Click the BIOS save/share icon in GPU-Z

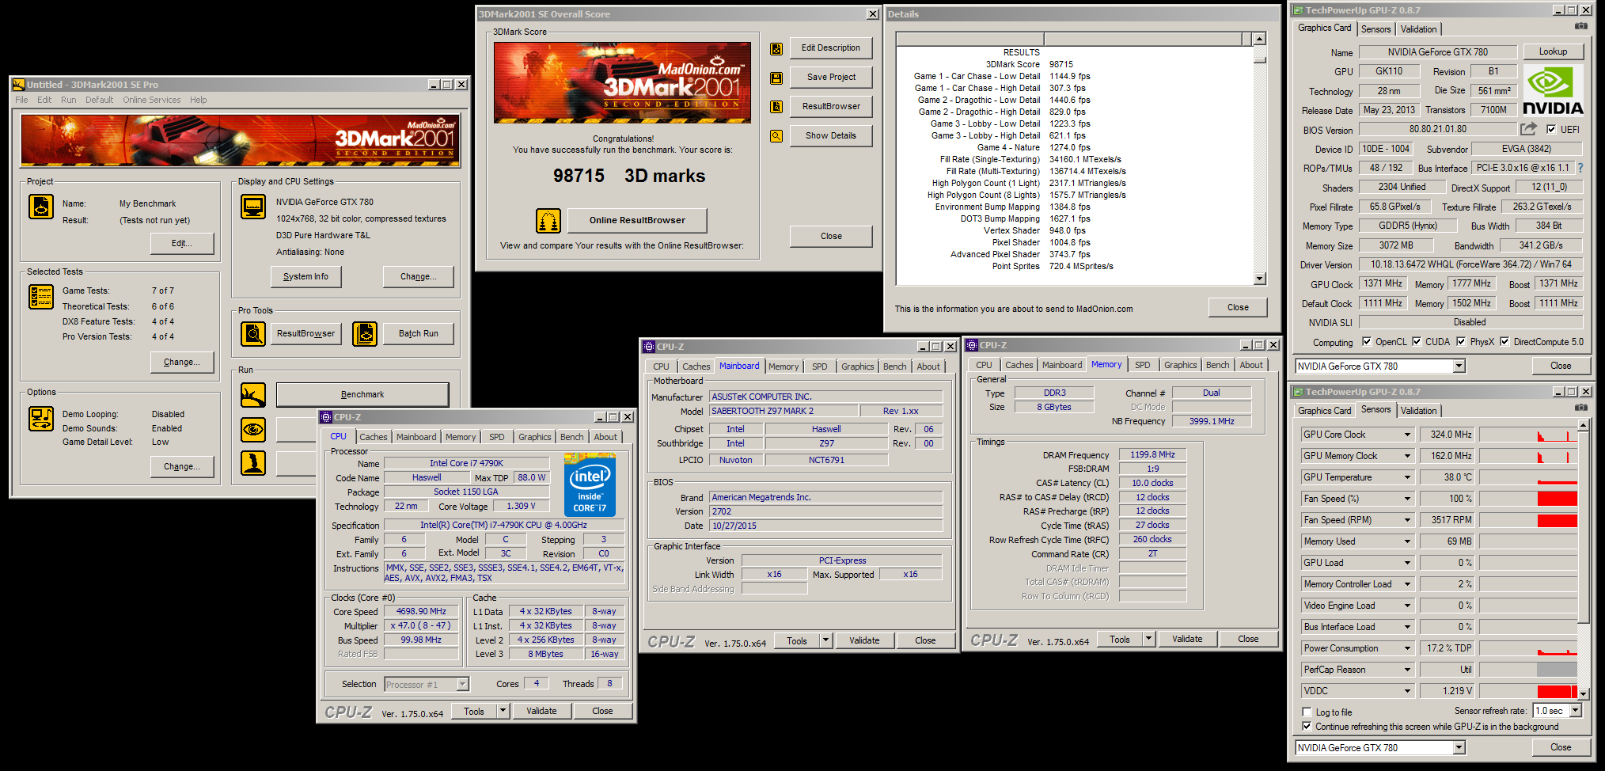pyautogui.click(x=1528, y=128)
